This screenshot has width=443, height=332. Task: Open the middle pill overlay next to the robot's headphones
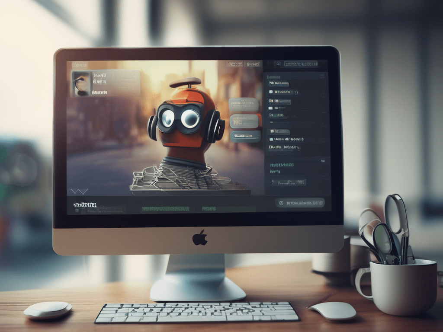244,121
